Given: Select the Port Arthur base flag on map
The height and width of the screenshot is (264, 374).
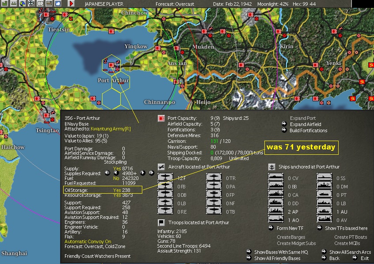Looking at the screenshot, I should coord(111,65).
